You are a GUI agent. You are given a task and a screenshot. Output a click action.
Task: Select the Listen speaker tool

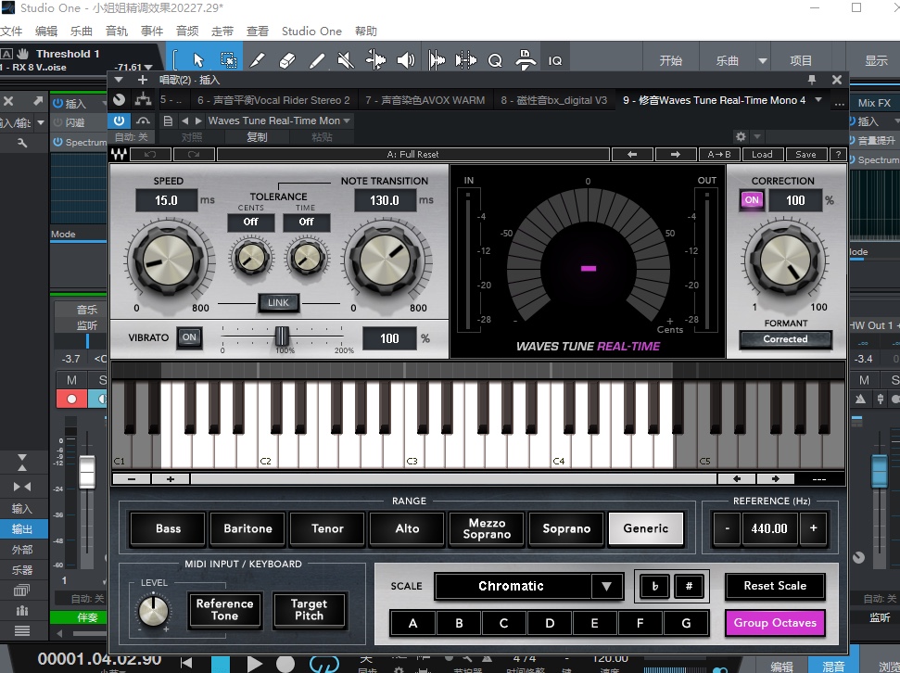point(405,60)
